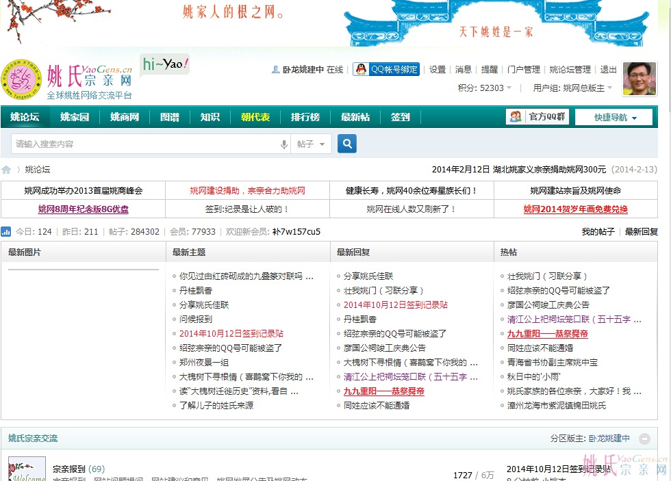This screenshot has height=481, width=671.
Task: Open the 姚商网 navigation tab
Action: pos(125,117)
